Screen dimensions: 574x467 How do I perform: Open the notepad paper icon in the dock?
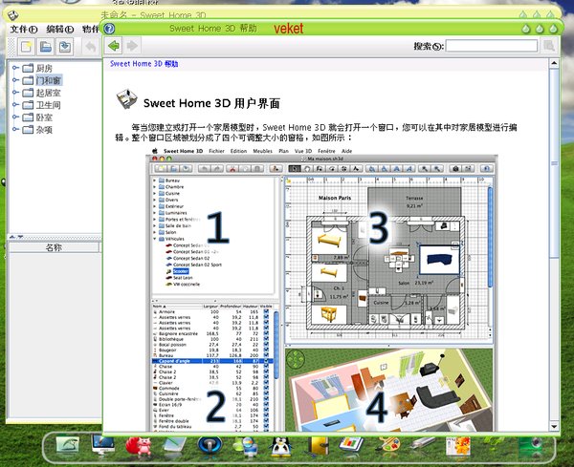pos(175,446)
